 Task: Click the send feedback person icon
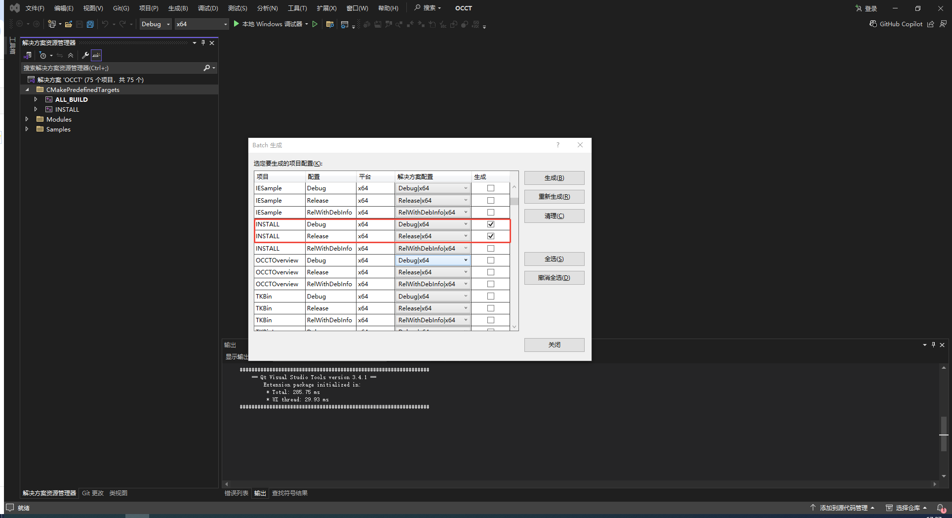[943, 24]
